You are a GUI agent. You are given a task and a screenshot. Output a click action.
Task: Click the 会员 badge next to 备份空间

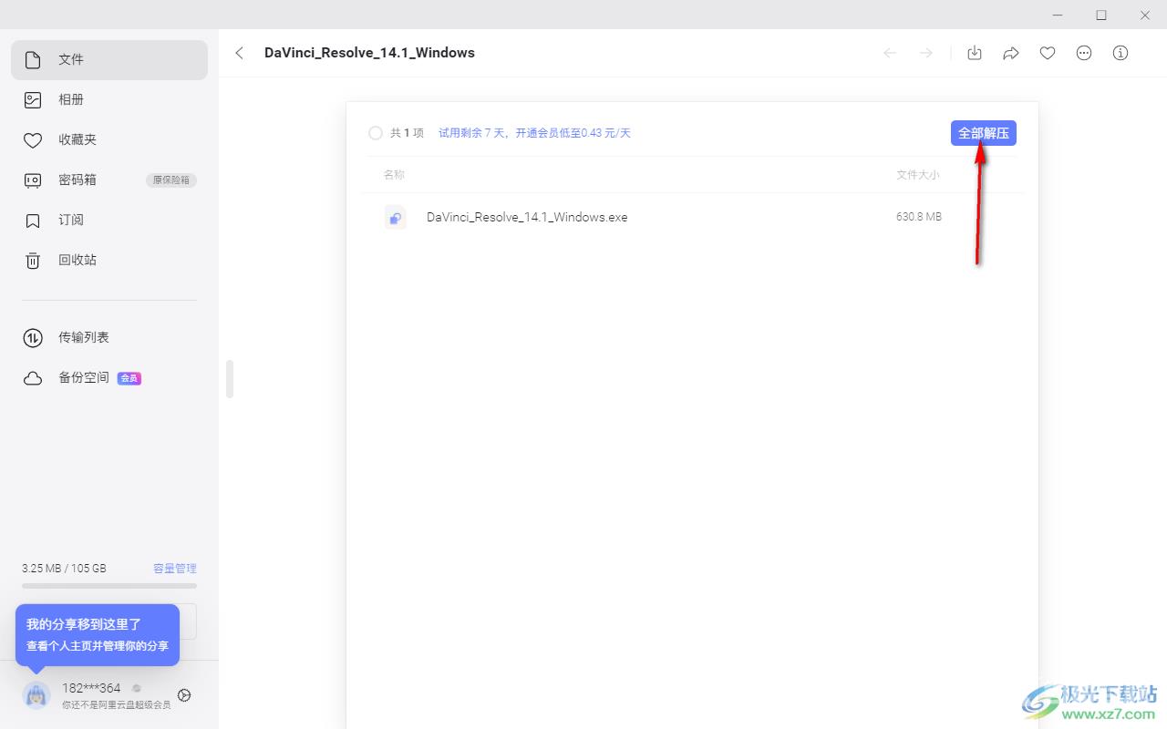[x=129, y=378]
